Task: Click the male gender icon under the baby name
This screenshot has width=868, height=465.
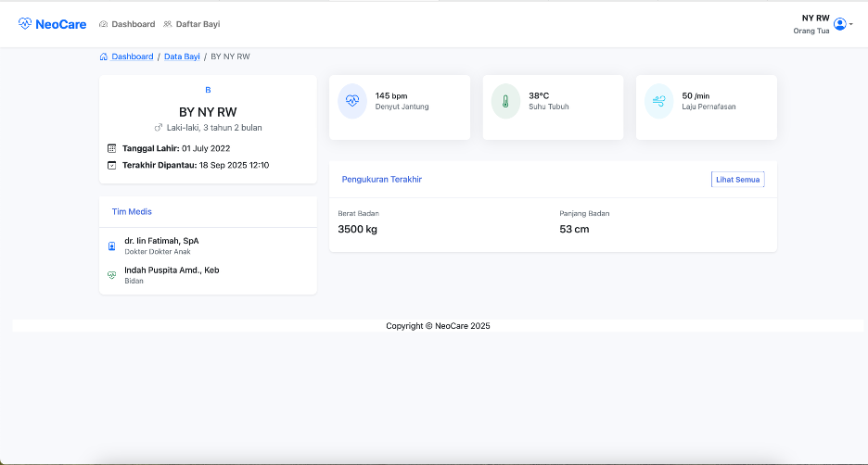Action: pos(158,128)
